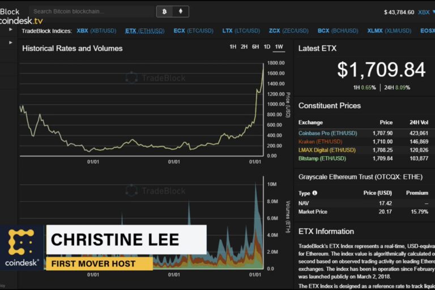This screenshot has width=435, height=290.
Task: Open the XBX (XBT/USD) index
Action: click(x=96, y=31)
